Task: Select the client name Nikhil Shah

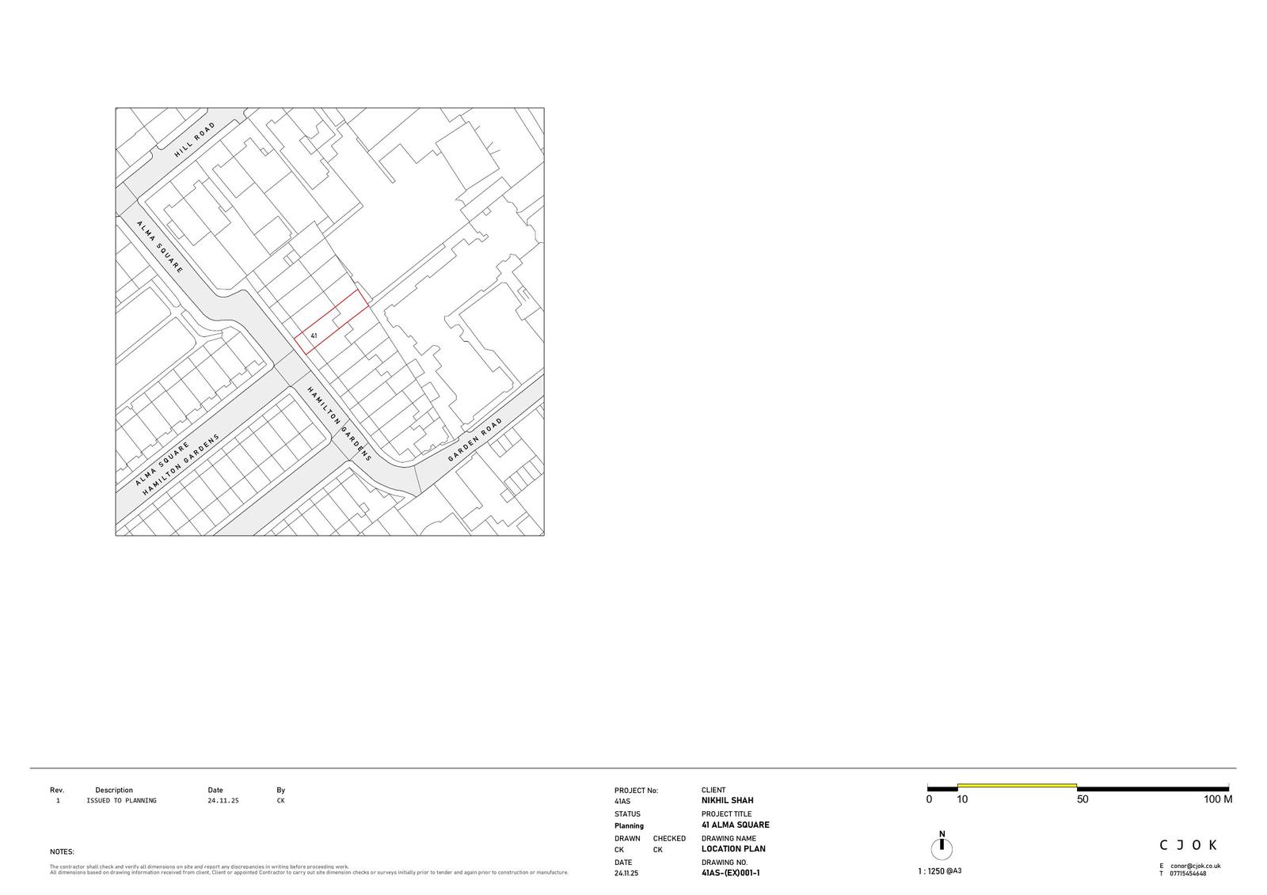Action: pos(727,801)
